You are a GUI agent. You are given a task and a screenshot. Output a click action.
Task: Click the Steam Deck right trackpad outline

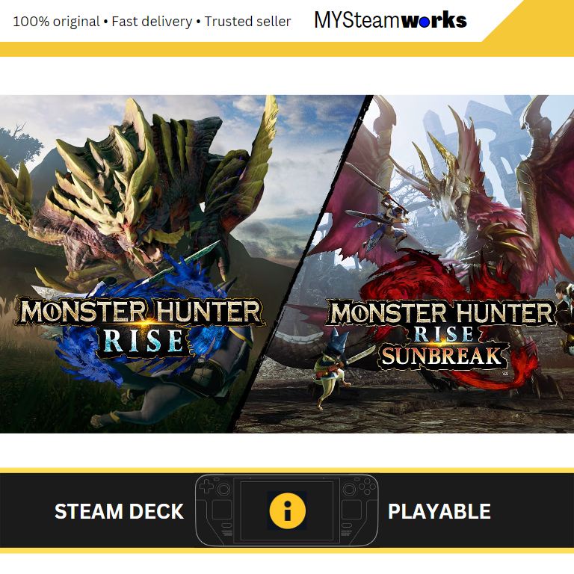pyautogui.click(x=351, y=510)
